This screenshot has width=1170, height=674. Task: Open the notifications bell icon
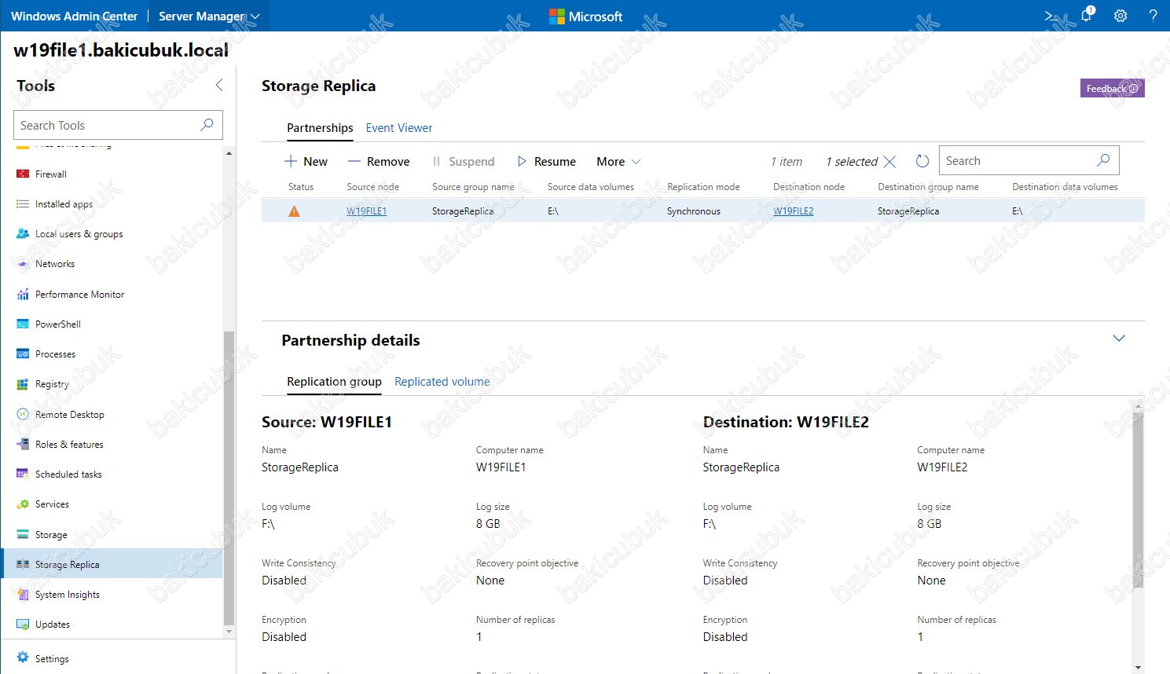pyautogui.click(x=1087, y=16)
